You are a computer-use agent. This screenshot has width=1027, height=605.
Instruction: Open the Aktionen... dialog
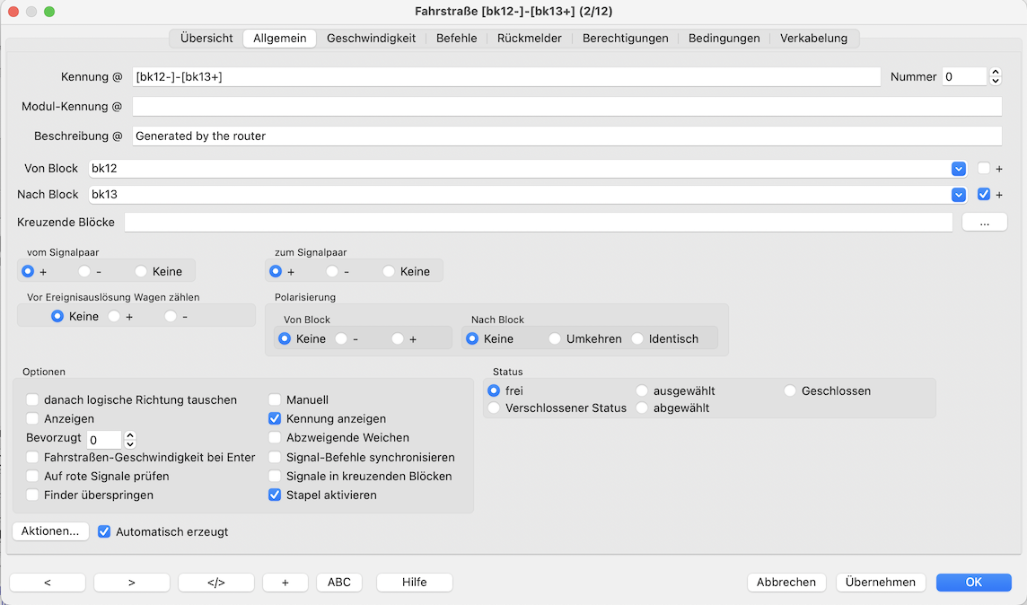pos(51,531)
